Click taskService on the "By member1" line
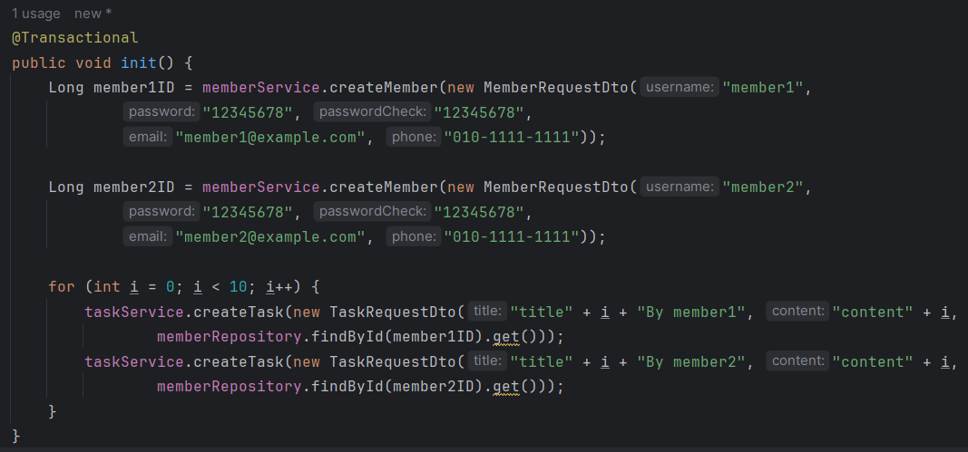The image size is (968, 452). pos(134,312)
